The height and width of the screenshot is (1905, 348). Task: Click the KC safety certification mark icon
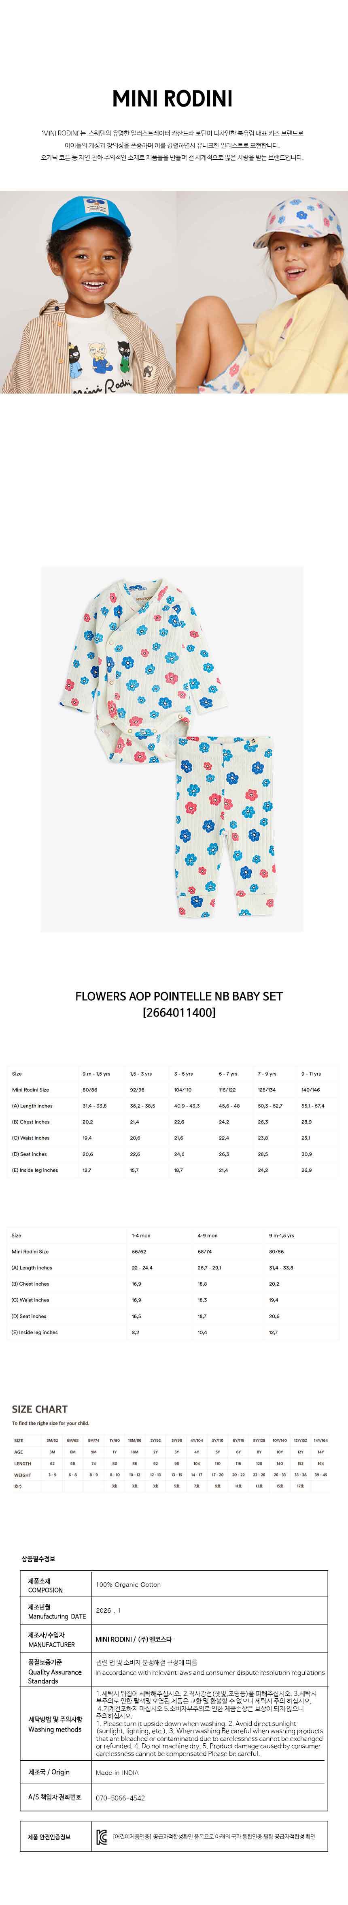(x=102, y=1837)
